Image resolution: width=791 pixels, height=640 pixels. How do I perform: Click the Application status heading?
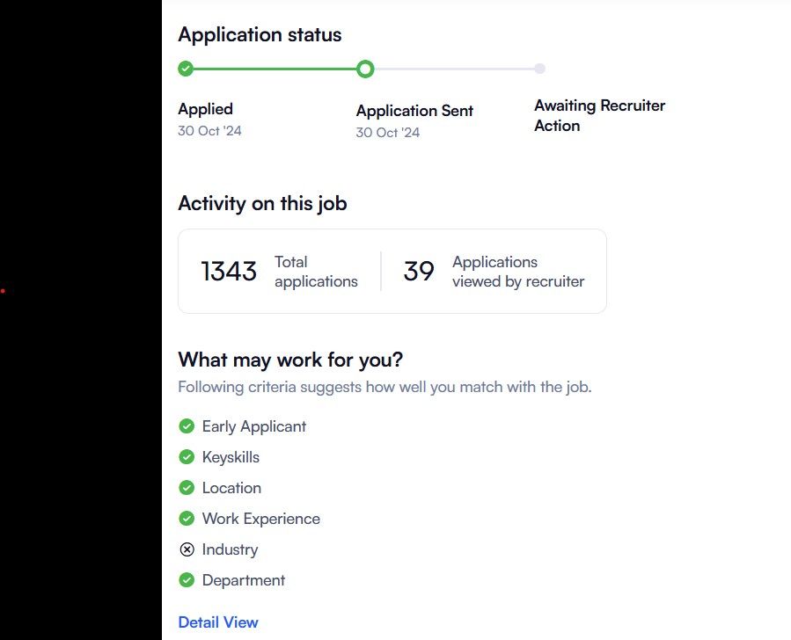(x=260, y=35)
